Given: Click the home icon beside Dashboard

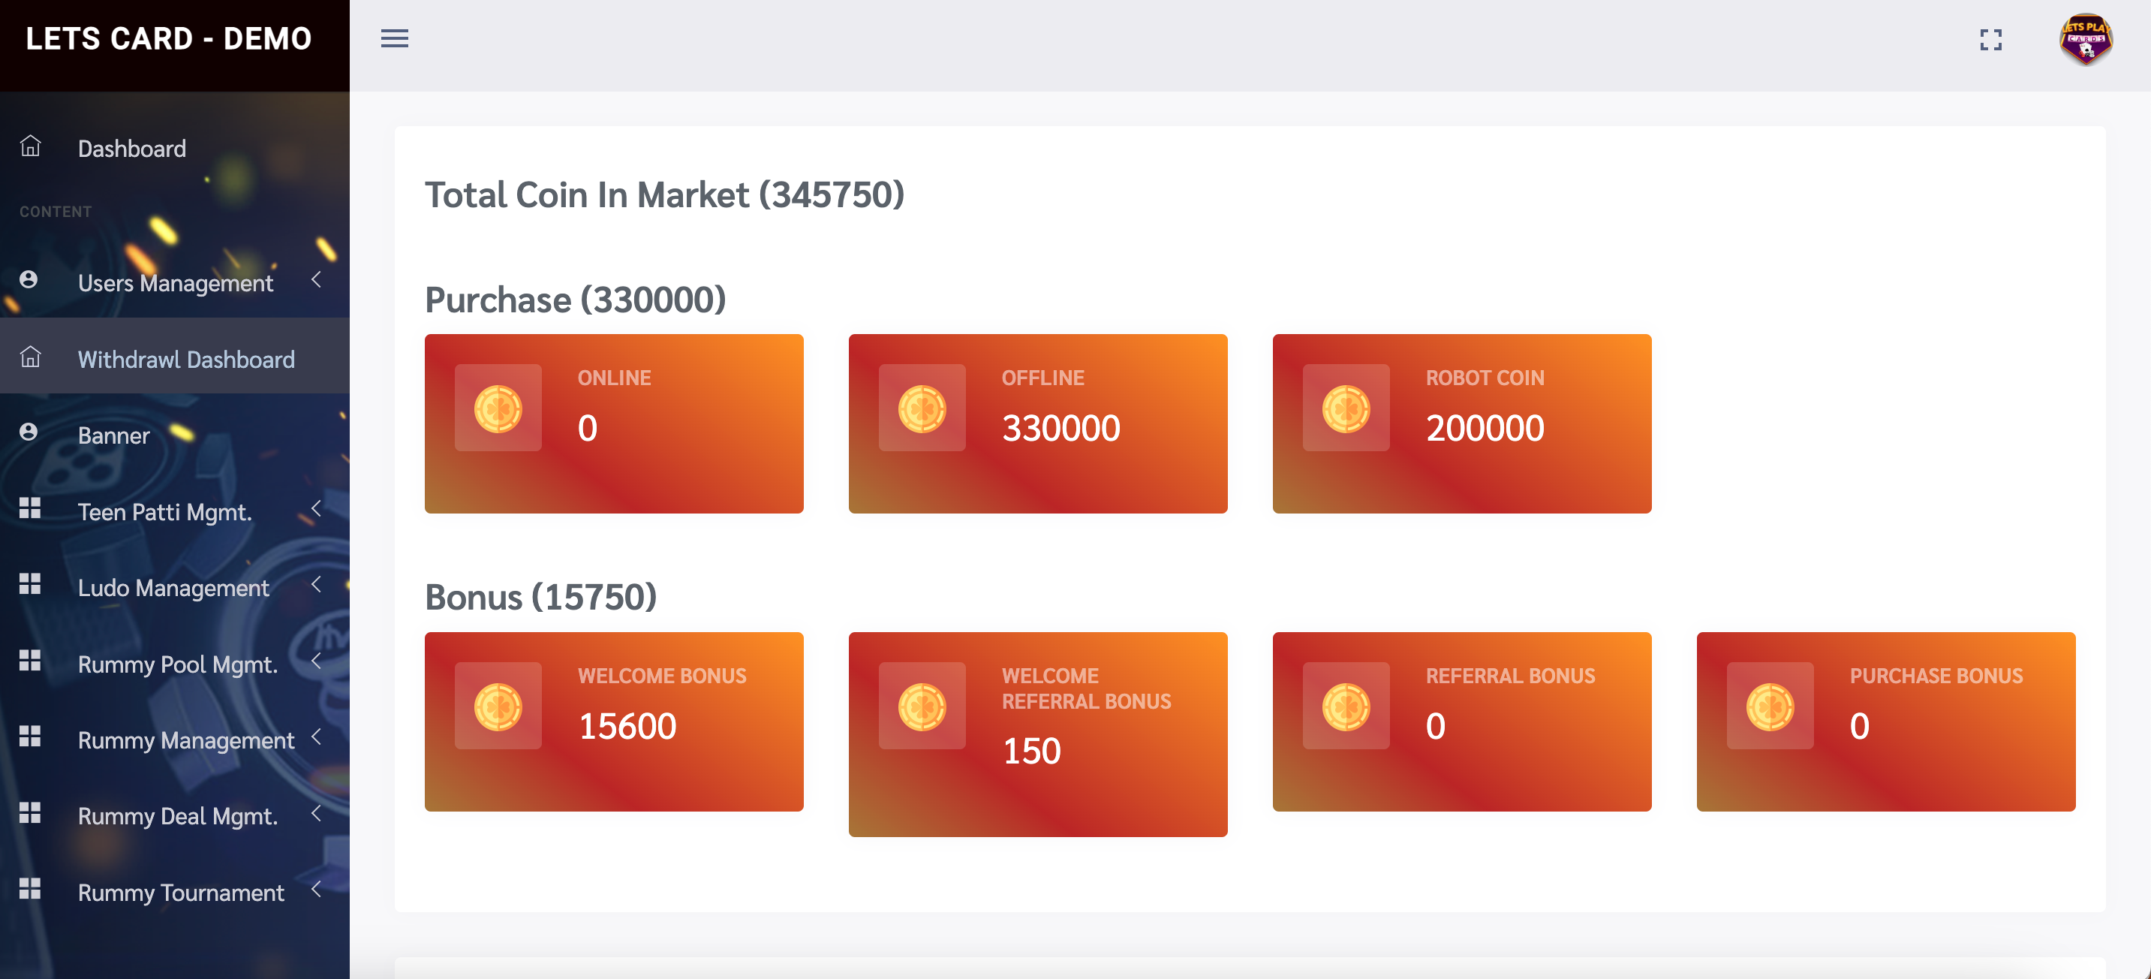Looking at the screenshot, I should (30, 146).
